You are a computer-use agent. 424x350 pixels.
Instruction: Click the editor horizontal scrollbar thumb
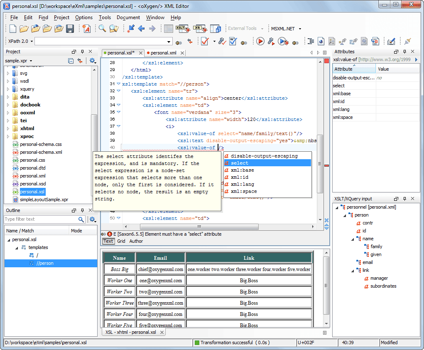[199, 227]
